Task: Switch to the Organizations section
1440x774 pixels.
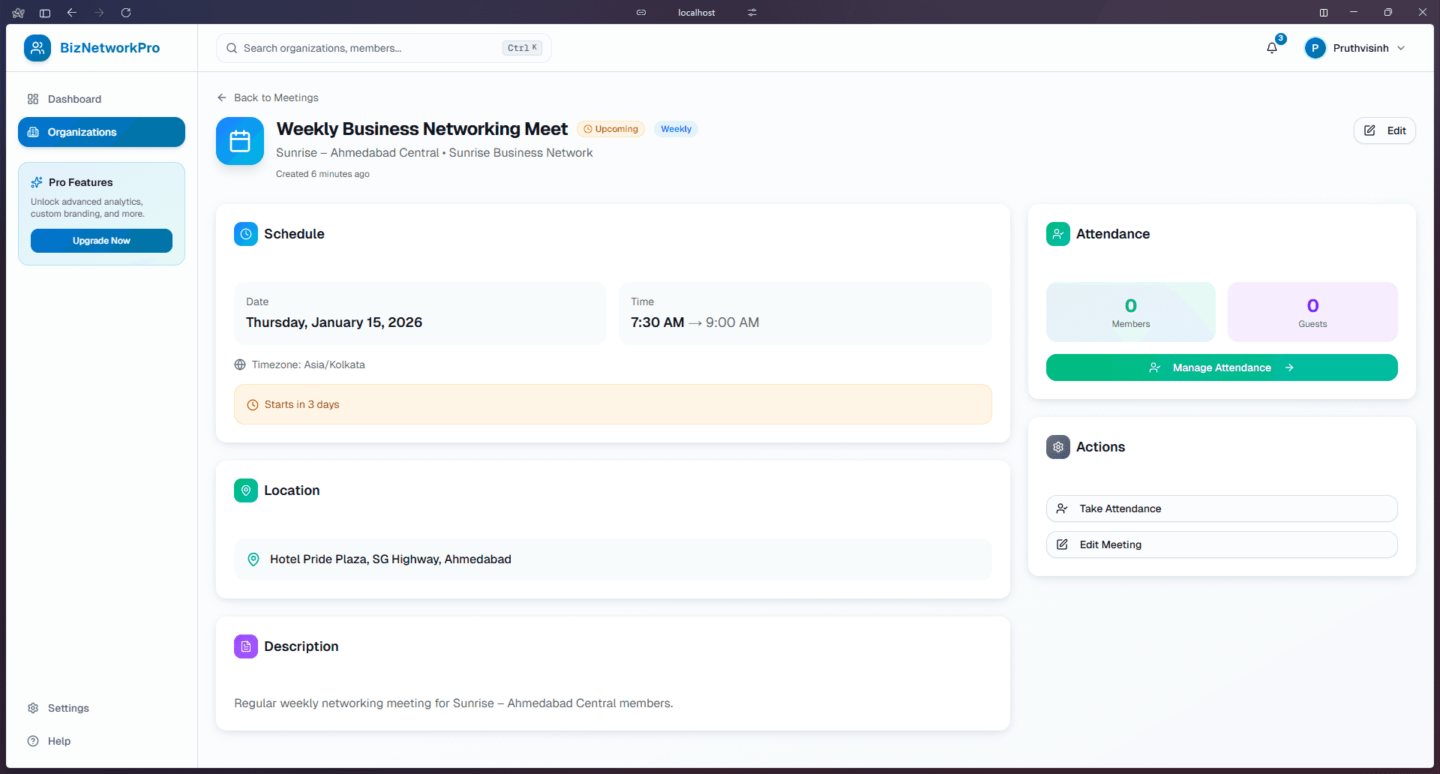Action: click(100, 132)
